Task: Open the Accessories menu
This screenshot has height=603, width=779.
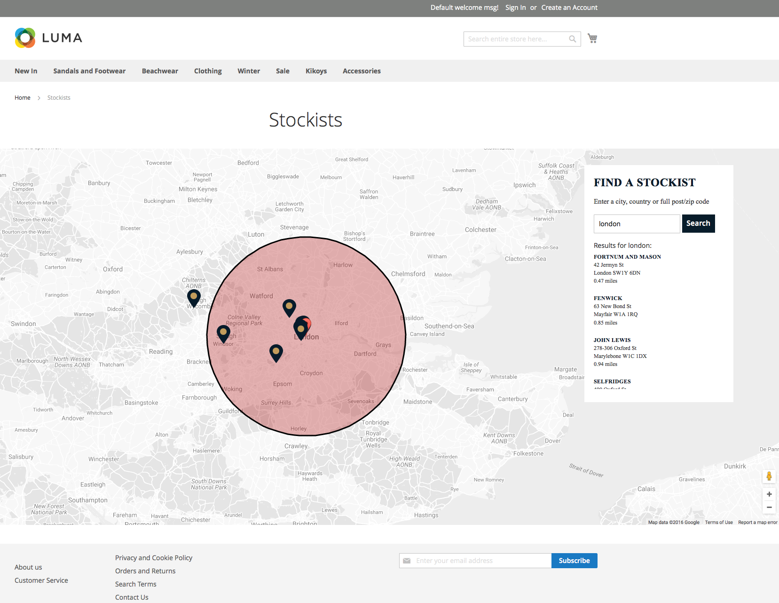Action: [x=362, y=71]
